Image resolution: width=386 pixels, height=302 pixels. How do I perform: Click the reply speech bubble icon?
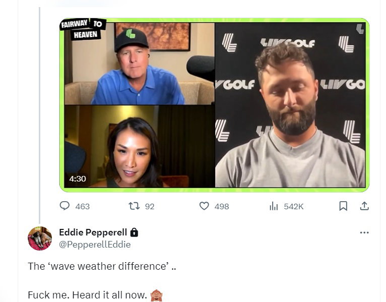click(x=65, y=206)
